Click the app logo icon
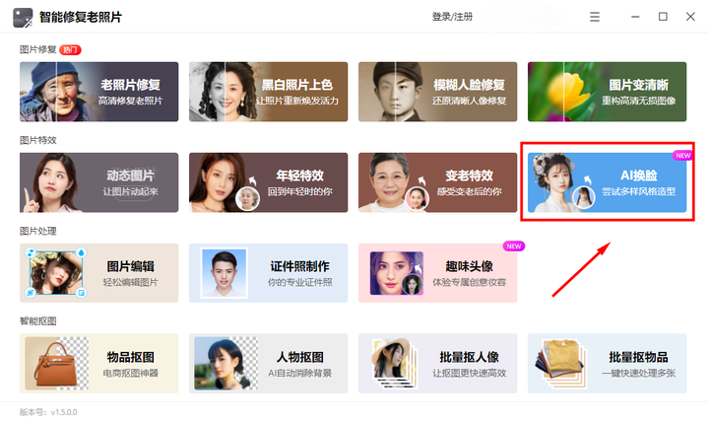The image size is (709, 421). click(23, 18)
